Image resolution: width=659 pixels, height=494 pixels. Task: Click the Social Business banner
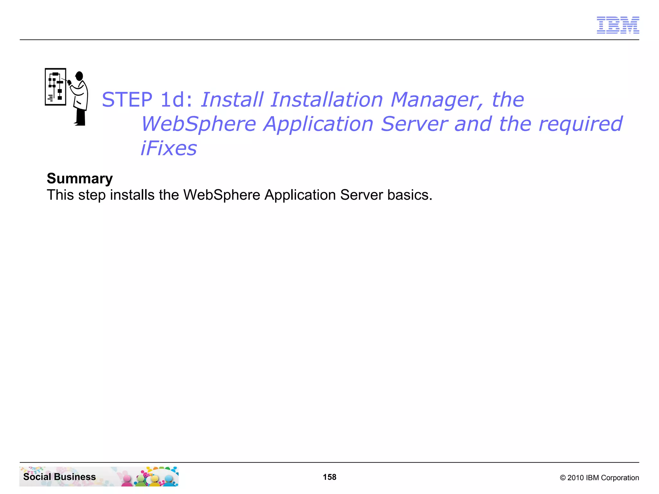pyautogui.click(x=99, y=476)
